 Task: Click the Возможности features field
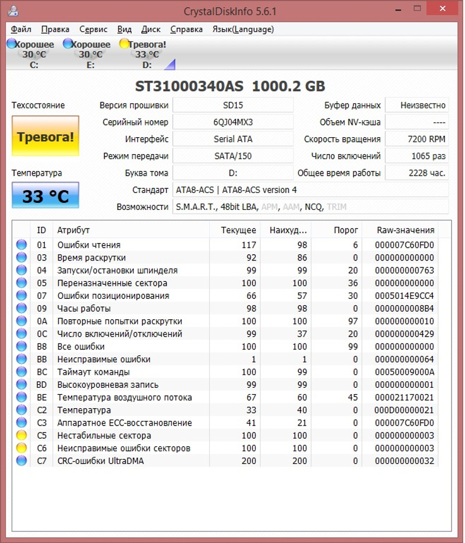(x=310, y=207)
